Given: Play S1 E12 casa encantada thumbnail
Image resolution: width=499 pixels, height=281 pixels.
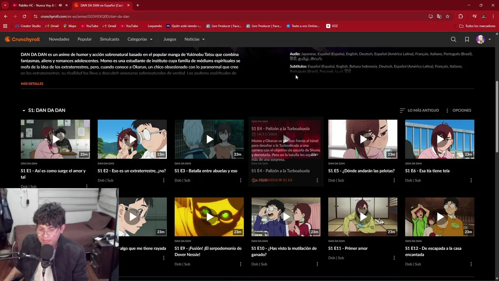Looking at the screenshot, I should (x=440, y=217).
